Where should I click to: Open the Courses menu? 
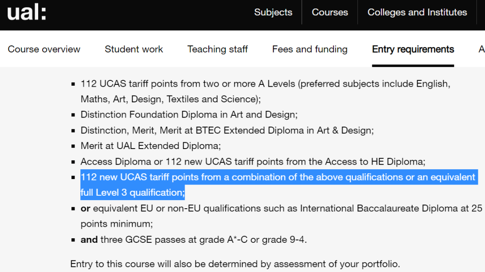(x=330, y=13)
